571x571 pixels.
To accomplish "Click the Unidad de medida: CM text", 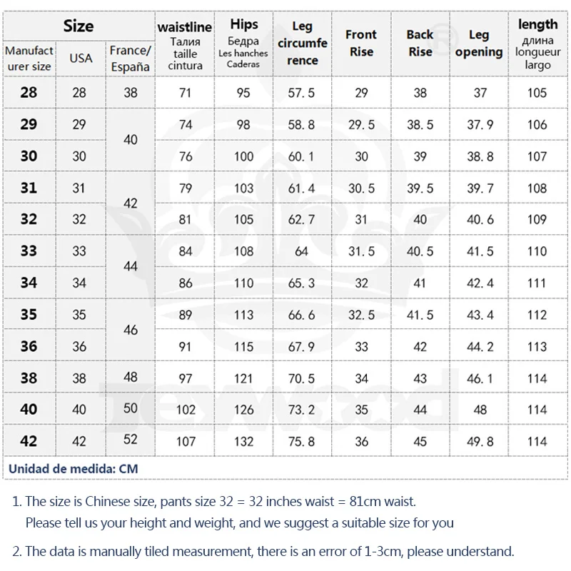I will coord(74,468).
